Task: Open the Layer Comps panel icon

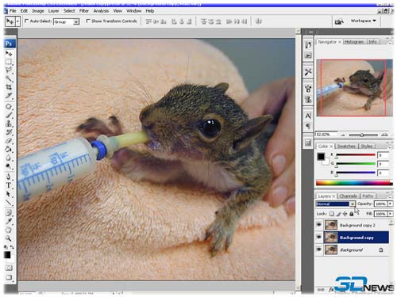Action: click(x=308, y=143)
